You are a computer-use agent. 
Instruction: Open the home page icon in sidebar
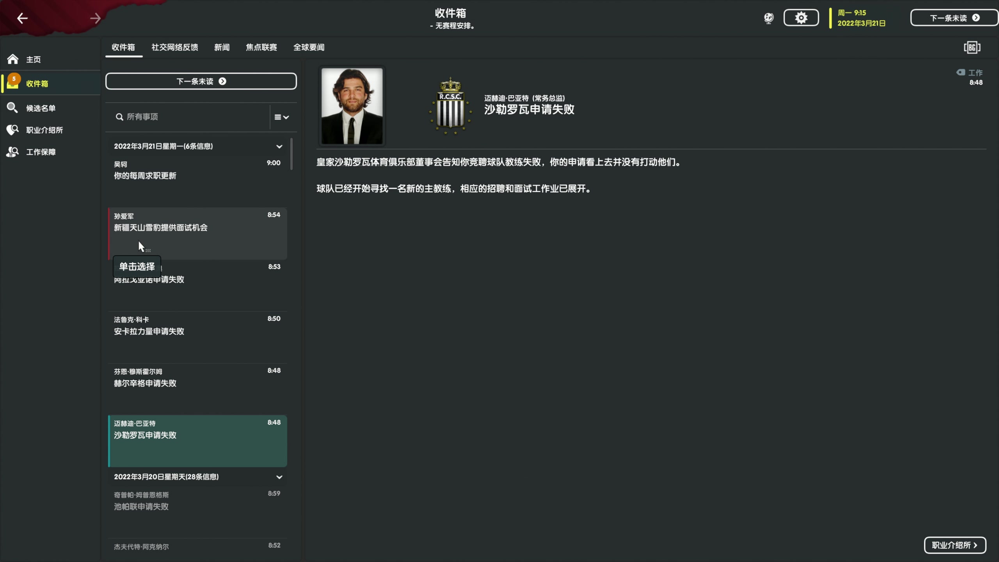[x=12, y=59]
